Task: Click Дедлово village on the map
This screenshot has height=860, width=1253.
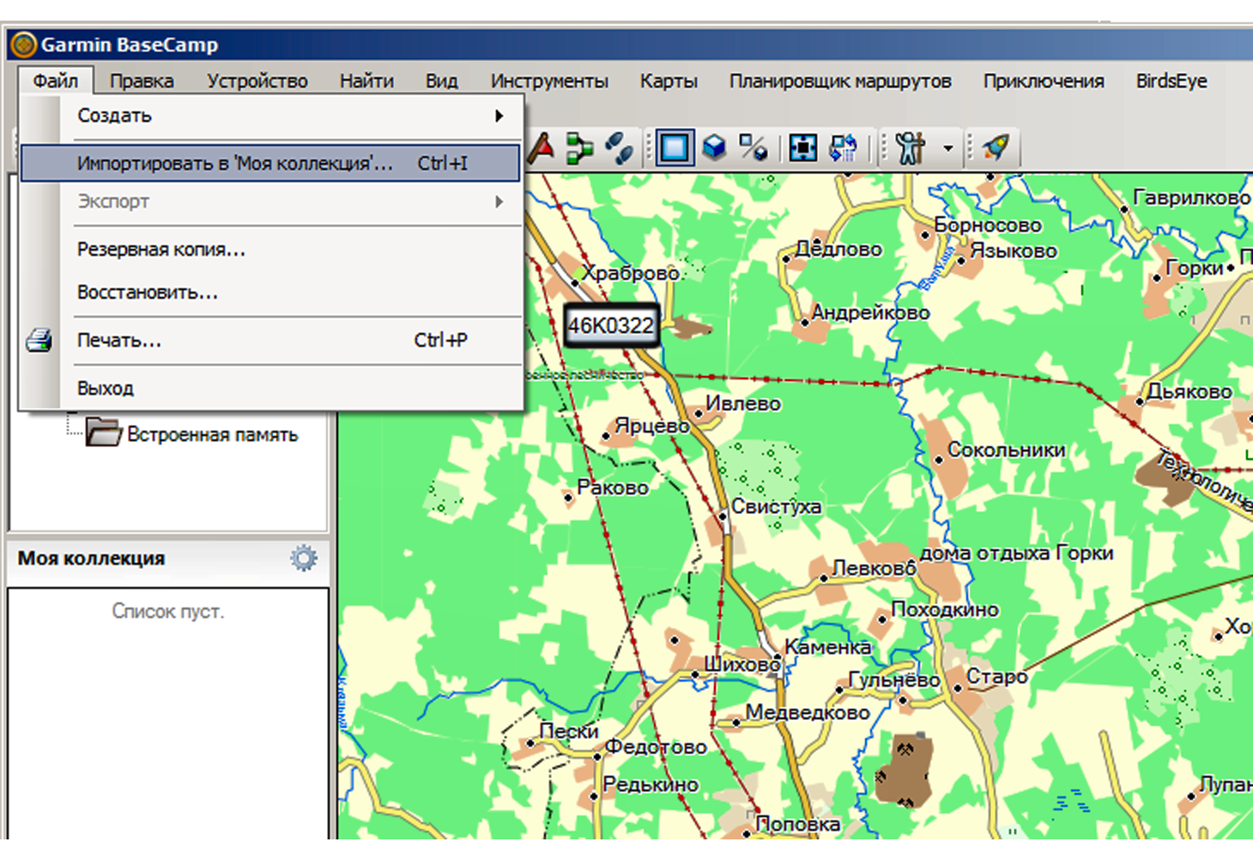Action: 838,249
